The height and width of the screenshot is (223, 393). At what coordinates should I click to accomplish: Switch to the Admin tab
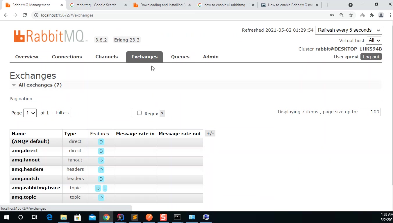pyautogui.click(x=211, y=57)
